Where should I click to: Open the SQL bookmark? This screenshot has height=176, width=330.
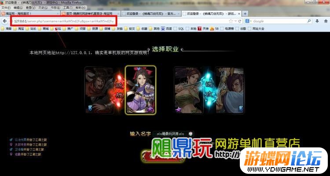click(179, 29)
